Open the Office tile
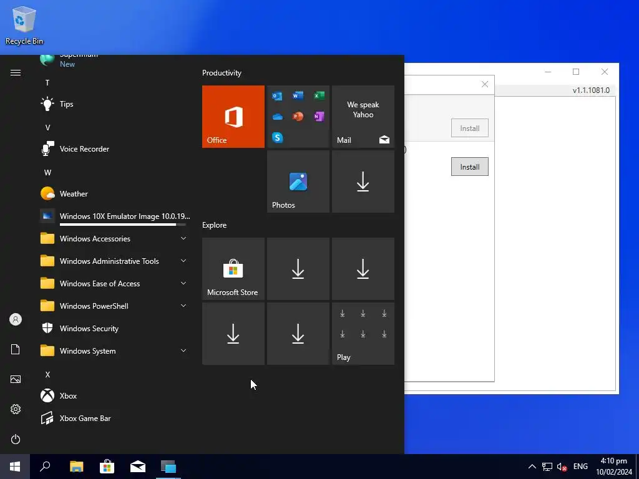Image resolution: width=639 pixels, height=479 pixels. tap(233, 117)
